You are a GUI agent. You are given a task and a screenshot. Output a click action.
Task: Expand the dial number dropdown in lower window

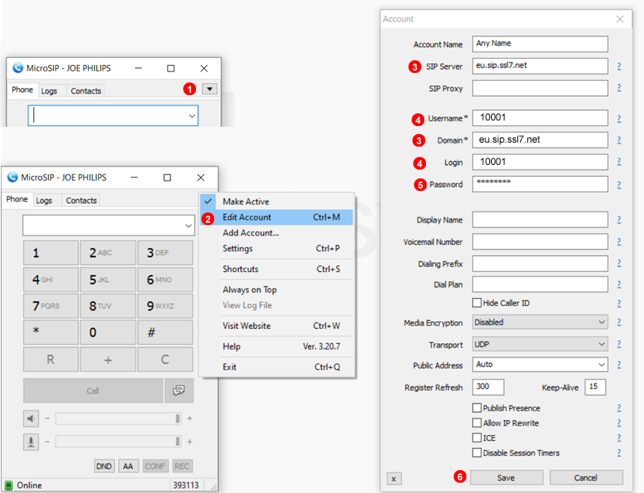188,226
